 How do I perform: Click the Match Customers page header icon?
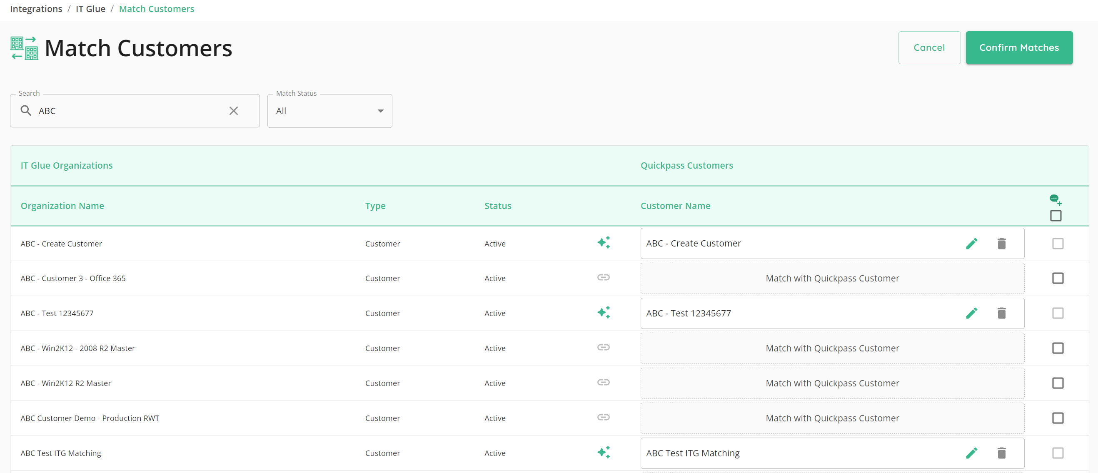click(x=24, y=48)
